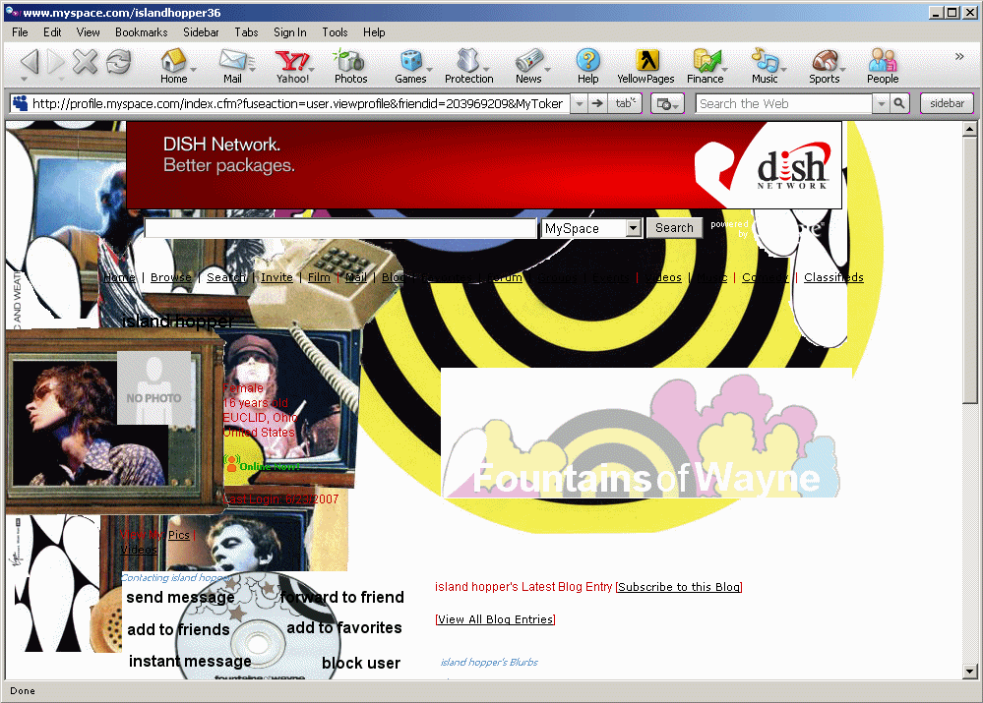Click the add to favorites link
The width and height of the screenshot is (983, 703).
click(344, 628)
